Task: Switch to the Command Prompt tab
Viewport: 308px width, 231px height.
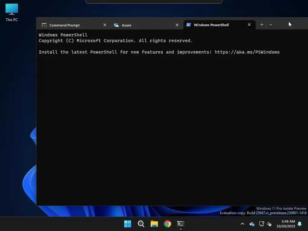Action: [x=74, y=25]
